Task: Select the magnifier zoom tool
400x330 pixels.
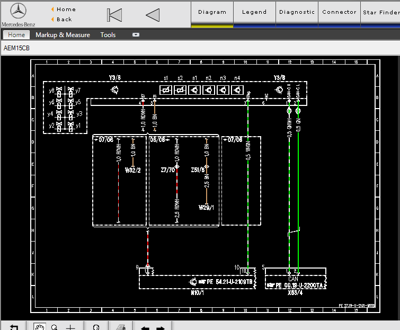Action: [x=54, y=327]
